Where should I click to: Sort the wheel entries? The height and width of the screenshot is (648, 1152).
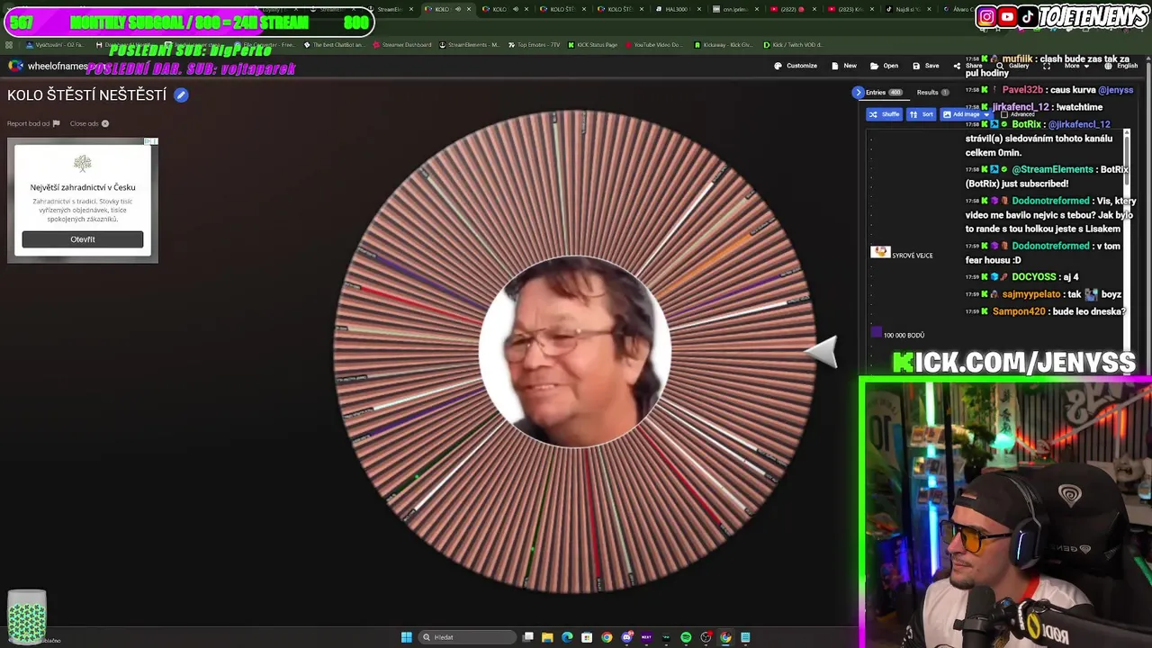[x=921, y=114]
